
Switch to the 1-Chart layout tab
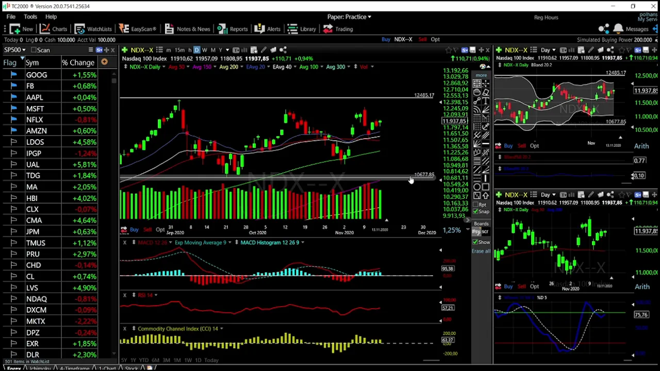coord(107,368)
